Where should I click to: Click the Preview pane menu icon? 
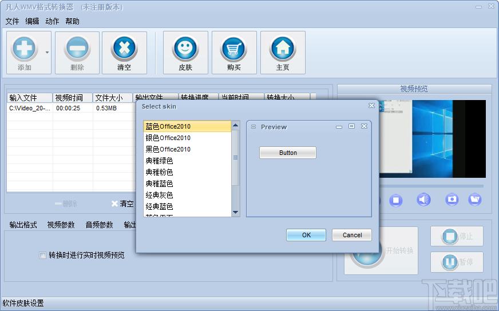(x=254, y=126)
